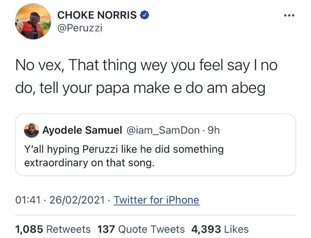Click the blue verified badge
Image resolution: width=311 pixels, height=238 pixels.
[x=145, y=15]
